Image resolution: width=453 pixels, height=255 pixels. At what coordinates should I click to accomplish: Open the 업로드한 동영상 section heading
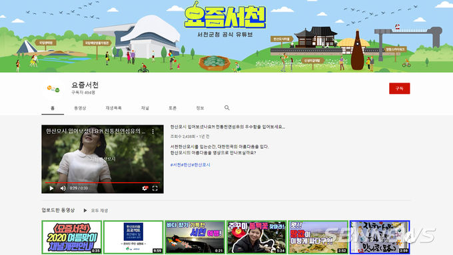pos(58,210)
